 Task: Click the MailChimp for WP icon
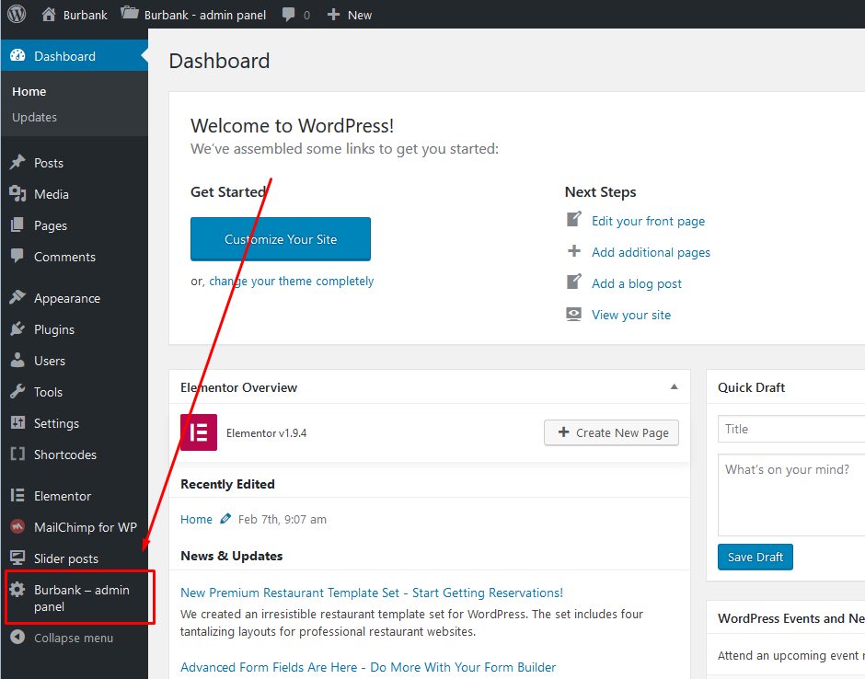[17, 527]
